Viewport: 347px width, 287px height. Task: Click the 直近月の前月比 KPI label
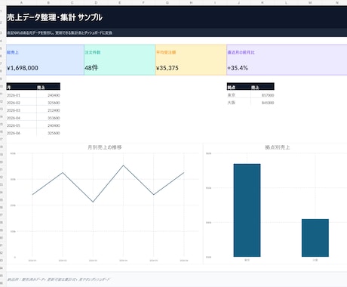point(241,52)
